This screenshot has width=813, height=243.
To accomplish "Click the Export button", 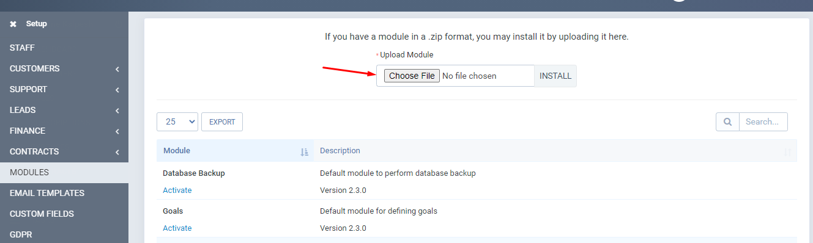I will pos(222,121).
